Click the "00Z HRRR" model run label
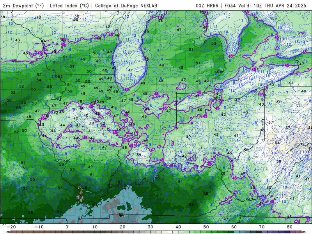 point(207,5)
